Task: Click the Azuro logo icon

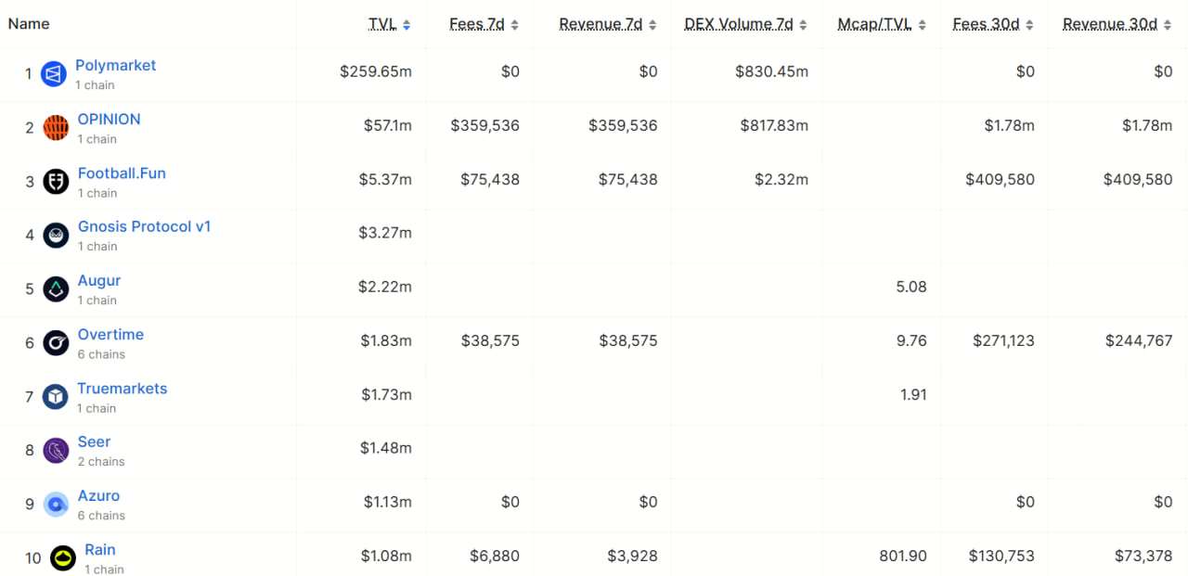Action: 56,505
